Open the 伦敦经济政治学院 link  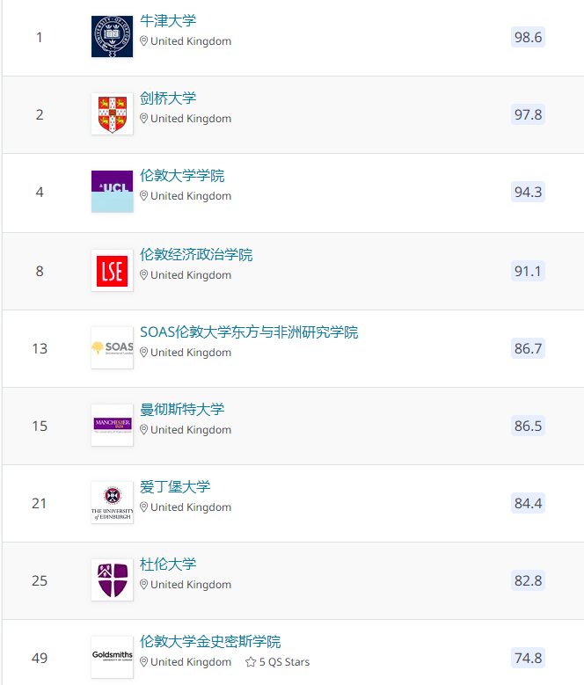click(196, 255)
